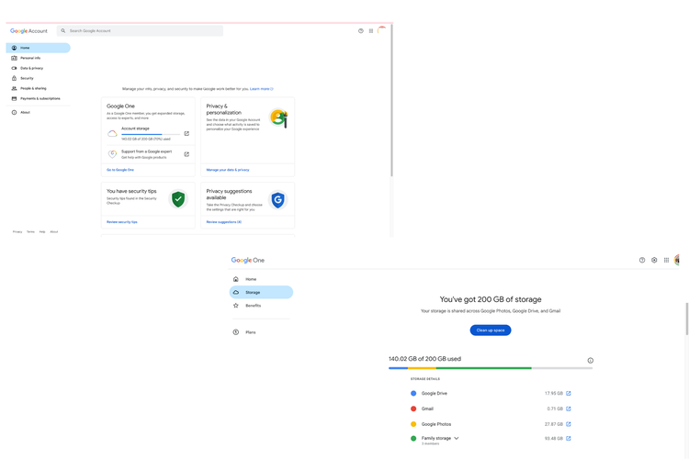Image resolution: width=689 pixels, height=459 pixels.
Task: Select Security in Google Account sidebar
Action: click(x=27, y=78)
